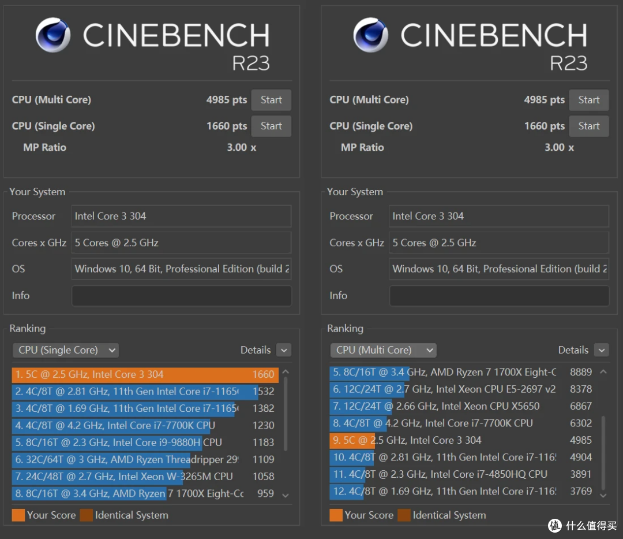This screenshot has width=623, height=539.
Task: Select rank 6 Ryzen Threadripper single-core row
Action: pos(145,459)
